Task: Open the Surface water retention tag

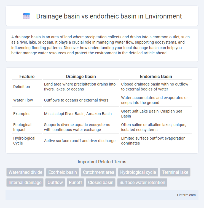Action: tap(142, 182)
